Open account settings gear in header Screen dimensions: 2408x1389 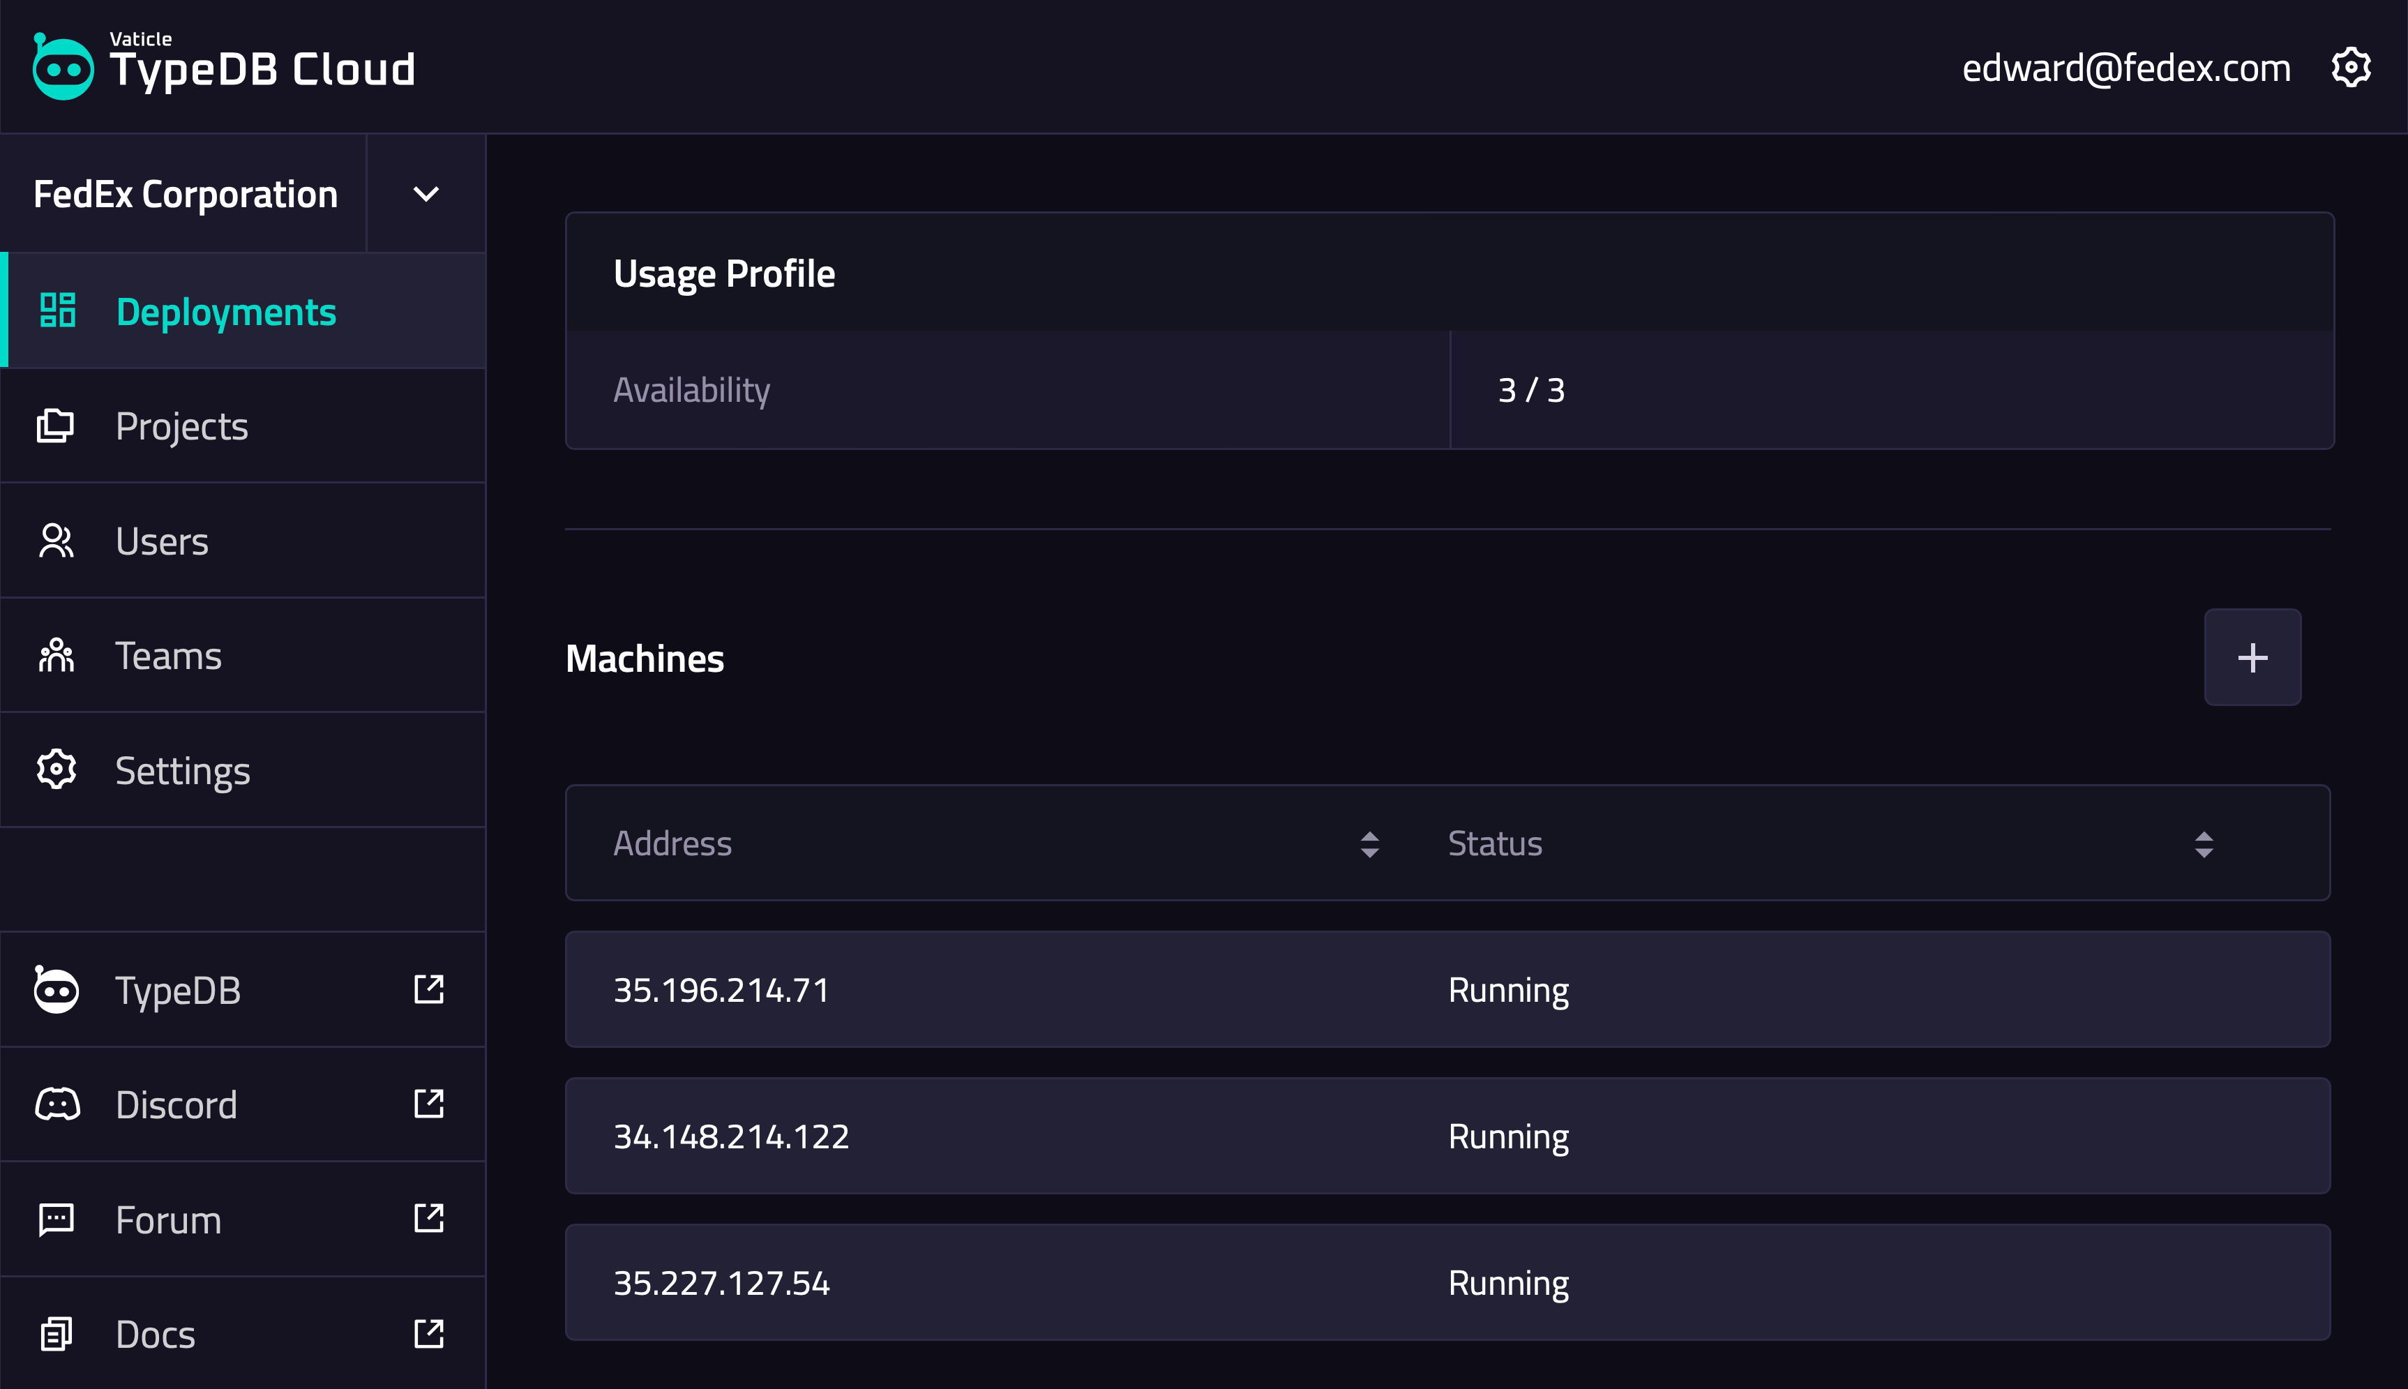tap(2350, 68)
